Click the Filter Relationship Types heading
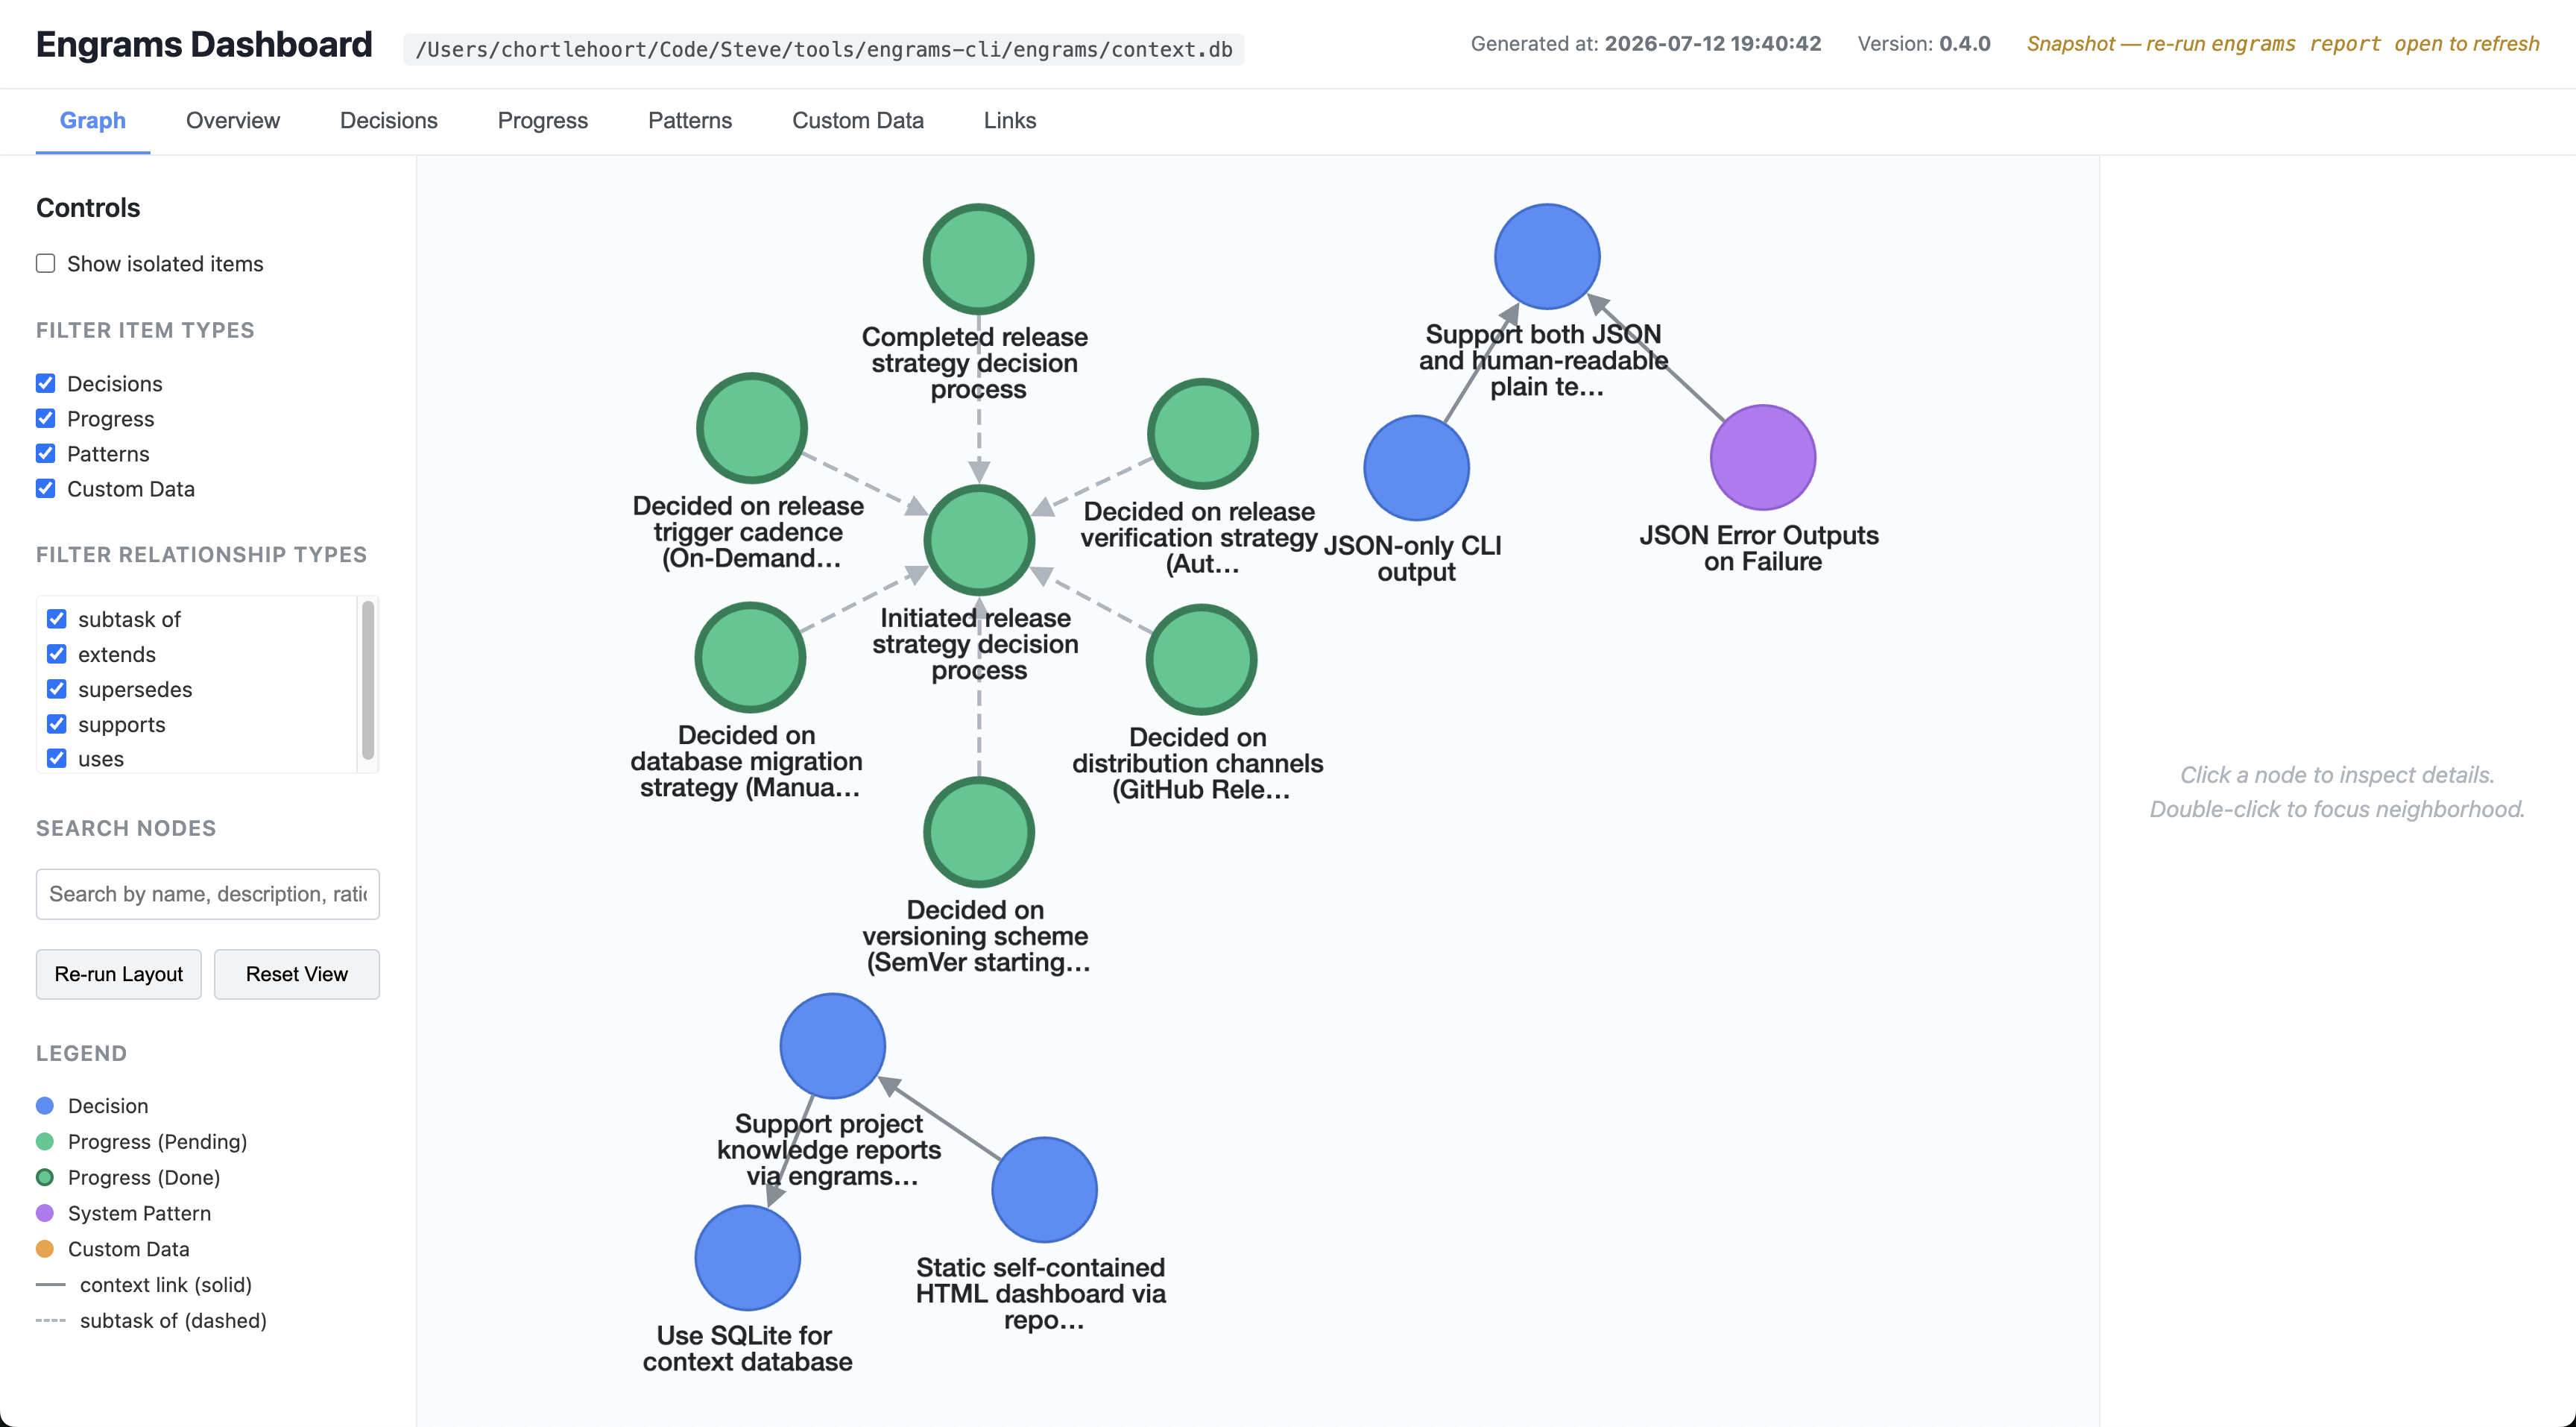Viewport: 2576px width, 1427px height. [202, 555]
